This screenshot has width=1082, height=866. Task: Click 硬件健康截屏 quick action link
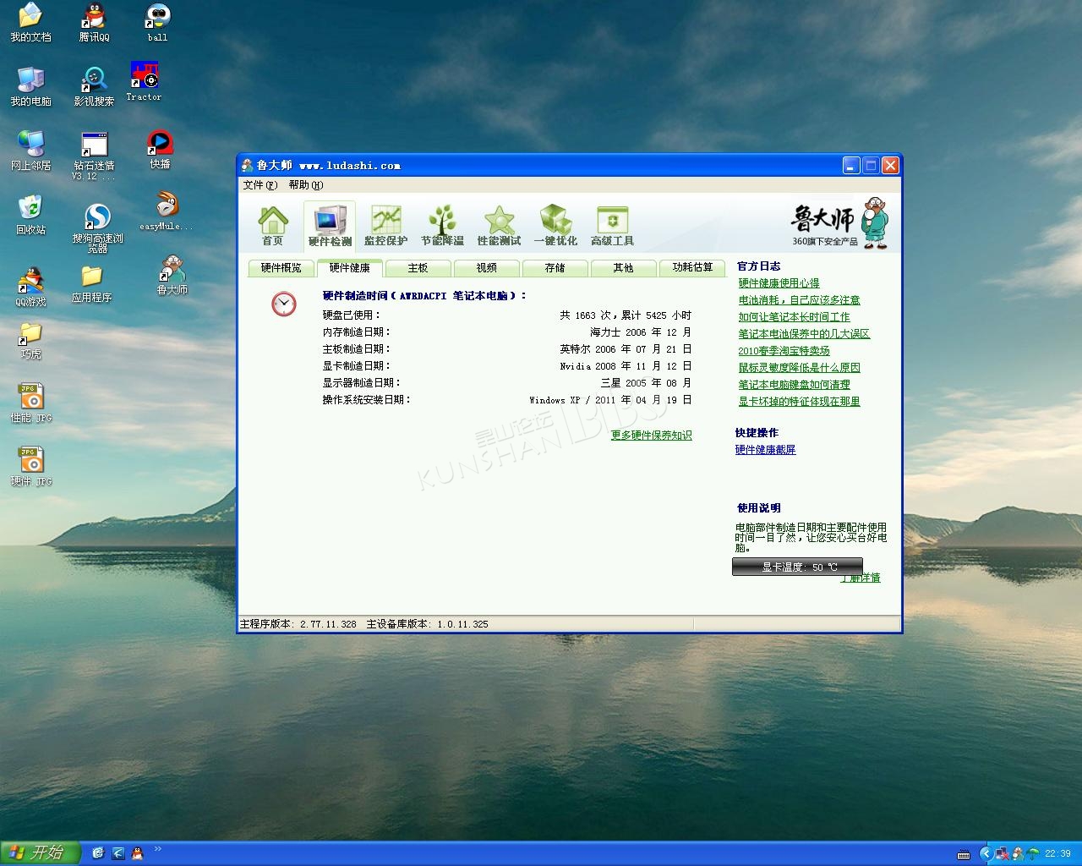pos(765,450)
